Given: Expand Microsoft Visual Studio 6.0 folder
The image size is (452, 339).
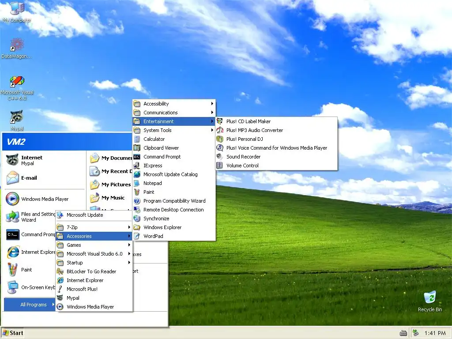Looking at the screenshot, I should click(x=94, y=254).
